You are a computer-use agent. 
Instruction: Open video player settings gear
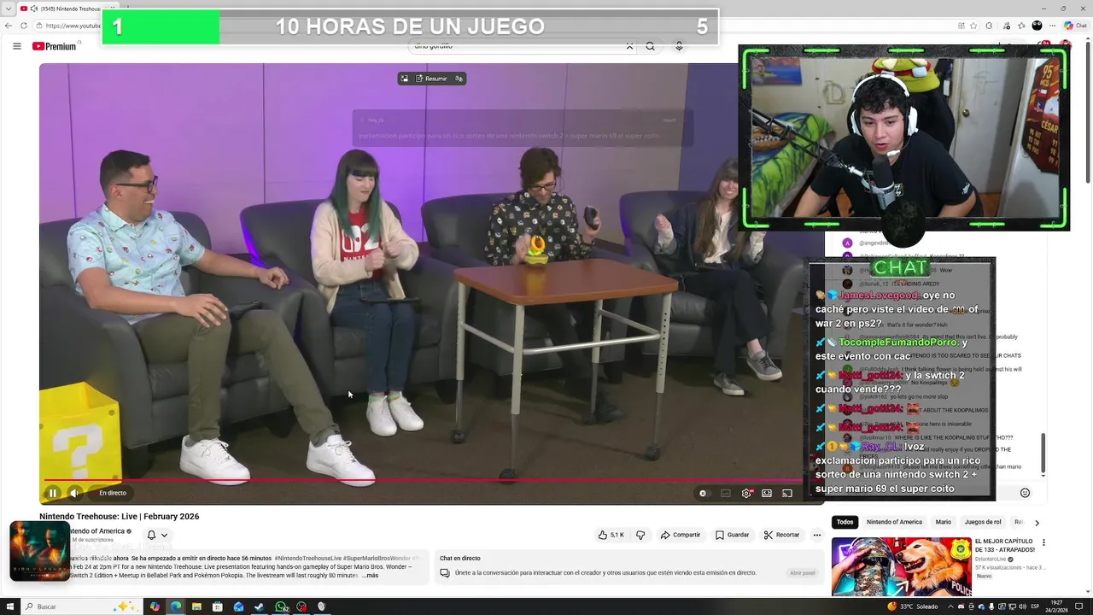pos(746,493)
